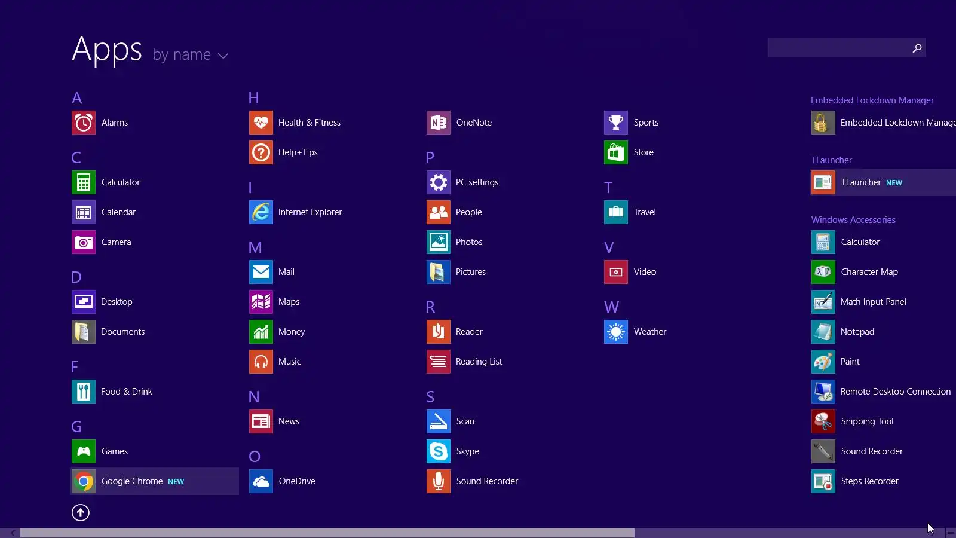Click the zoom-out minus button
The width and height of the screenshot is (956, 538).
(x=951, y=533)
